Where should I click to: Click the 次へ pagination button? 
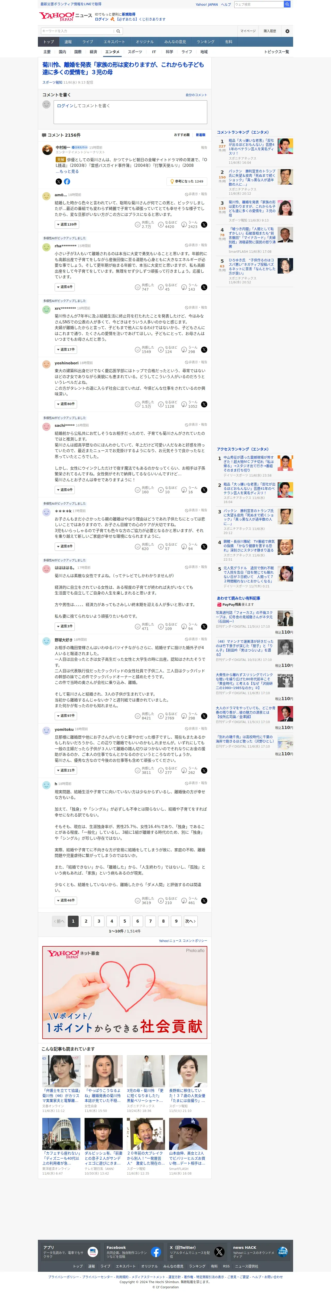coord(190,921)
